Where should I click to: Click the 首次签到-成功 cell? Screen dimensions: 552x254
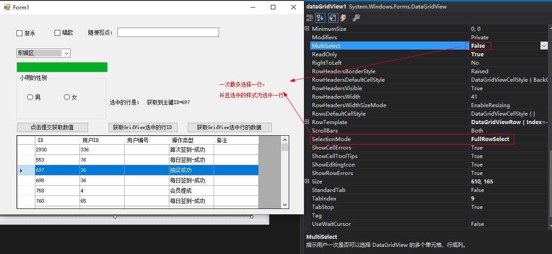pos(192,150)
